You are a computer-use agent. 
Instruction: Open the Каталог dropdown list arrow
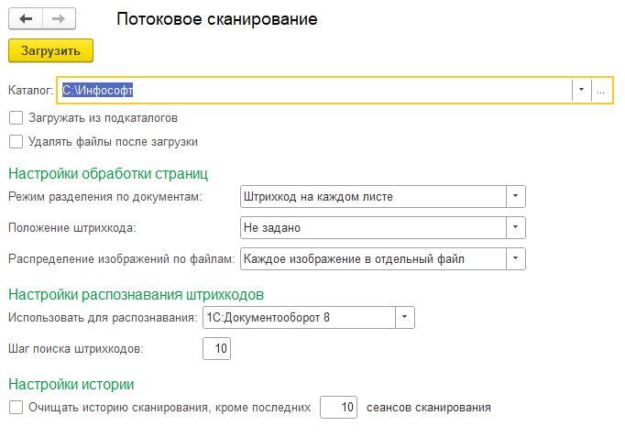[581, 90]
